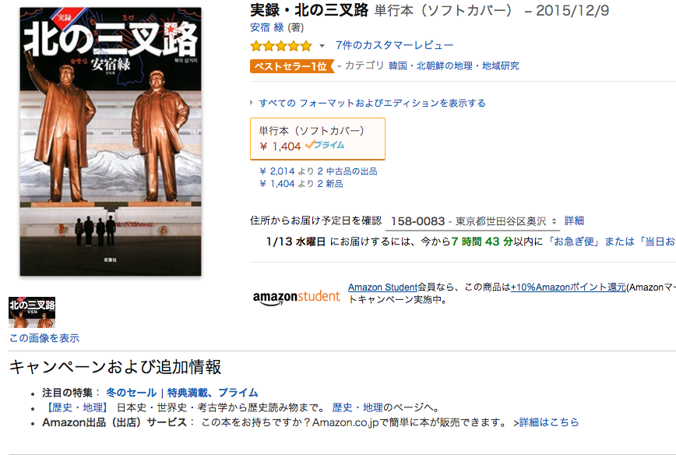Open 7件のカスタマーレビュー link
The height and width of the screenshot is (455, 676).
click(395, 45)
